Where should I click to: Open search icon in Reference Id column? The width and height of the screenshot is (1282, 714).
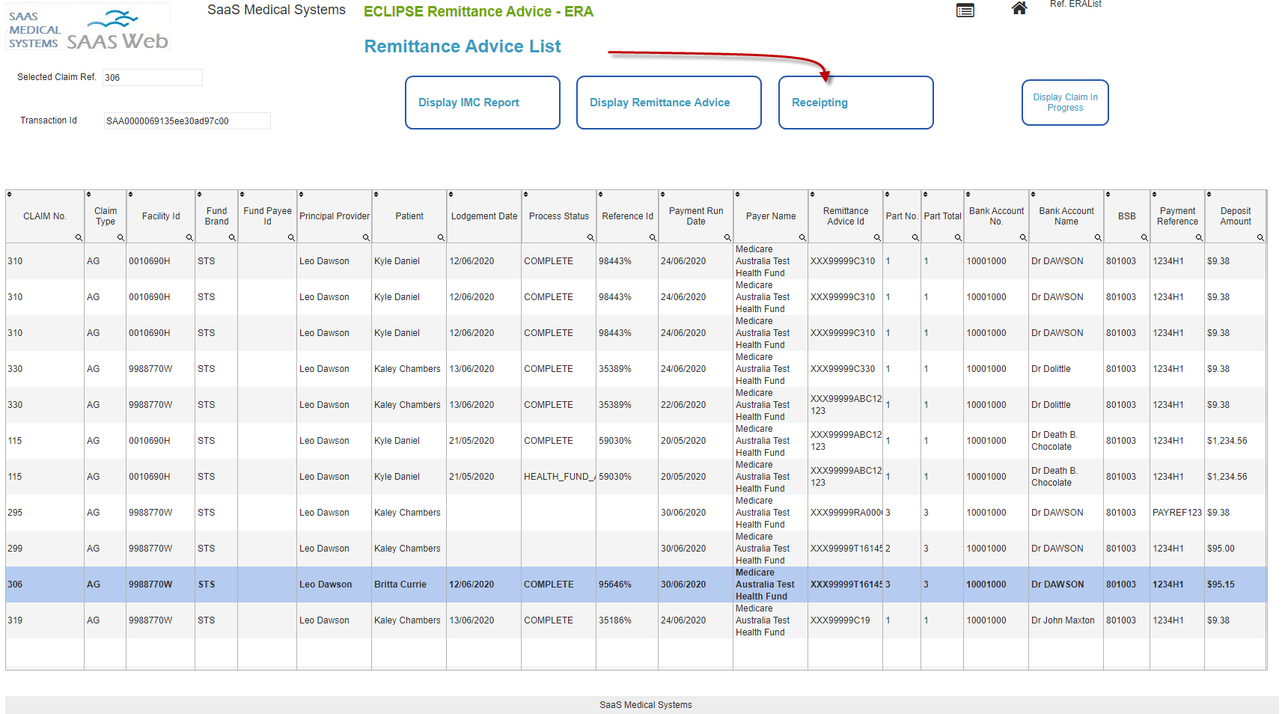[653, 237]
